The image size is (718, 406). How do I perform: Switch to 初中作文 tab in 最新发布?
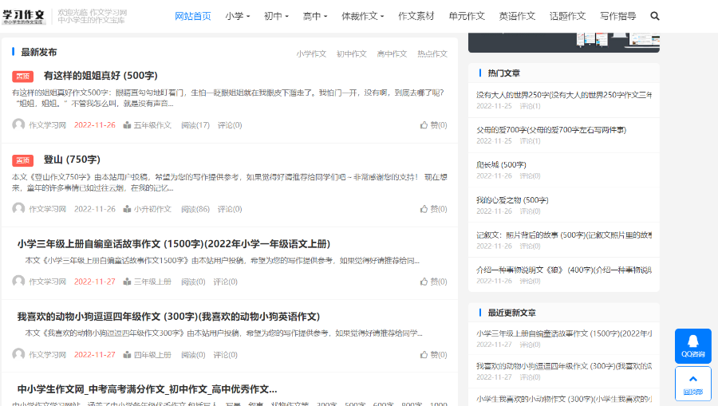pos(351,54)
